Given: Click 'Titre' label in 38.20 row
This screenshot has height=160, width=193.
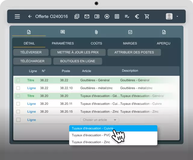Looking at the screenshot, I should pos(31,96).
